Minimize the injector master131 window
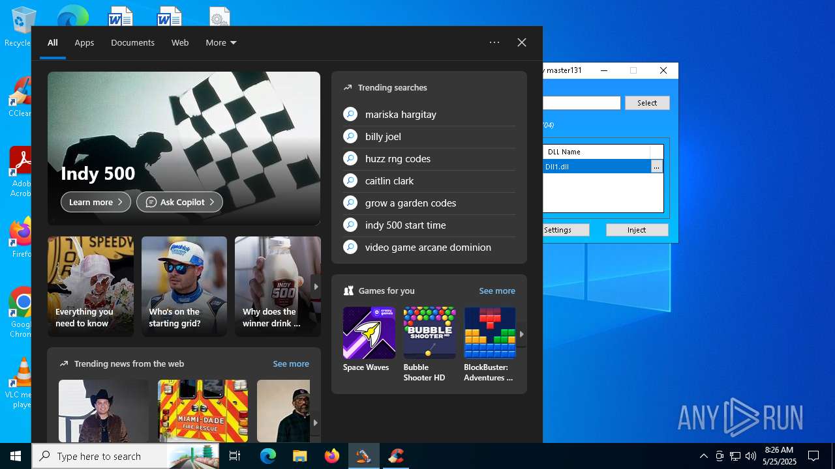835x469 pixels. 605,70
